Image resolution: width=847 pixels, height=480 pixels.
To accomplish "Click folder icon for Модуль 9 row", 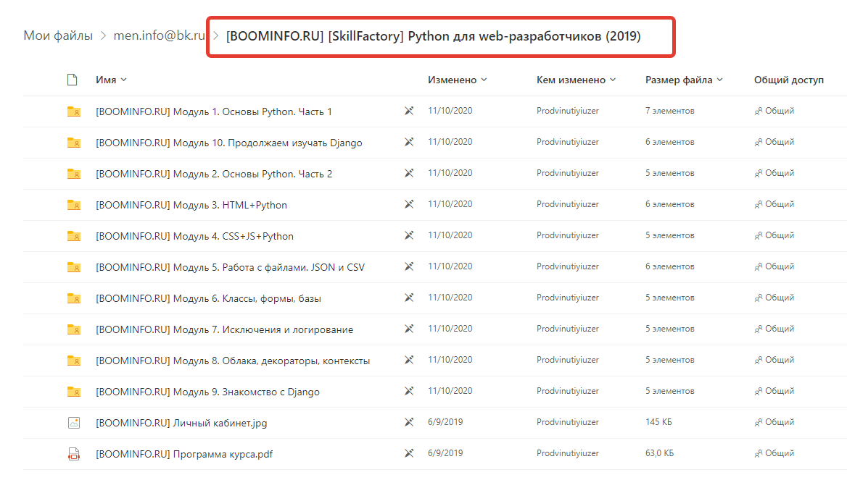I will (73, 392).
